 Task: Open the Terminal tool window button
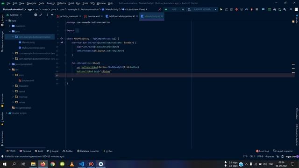tap(25, 151)
